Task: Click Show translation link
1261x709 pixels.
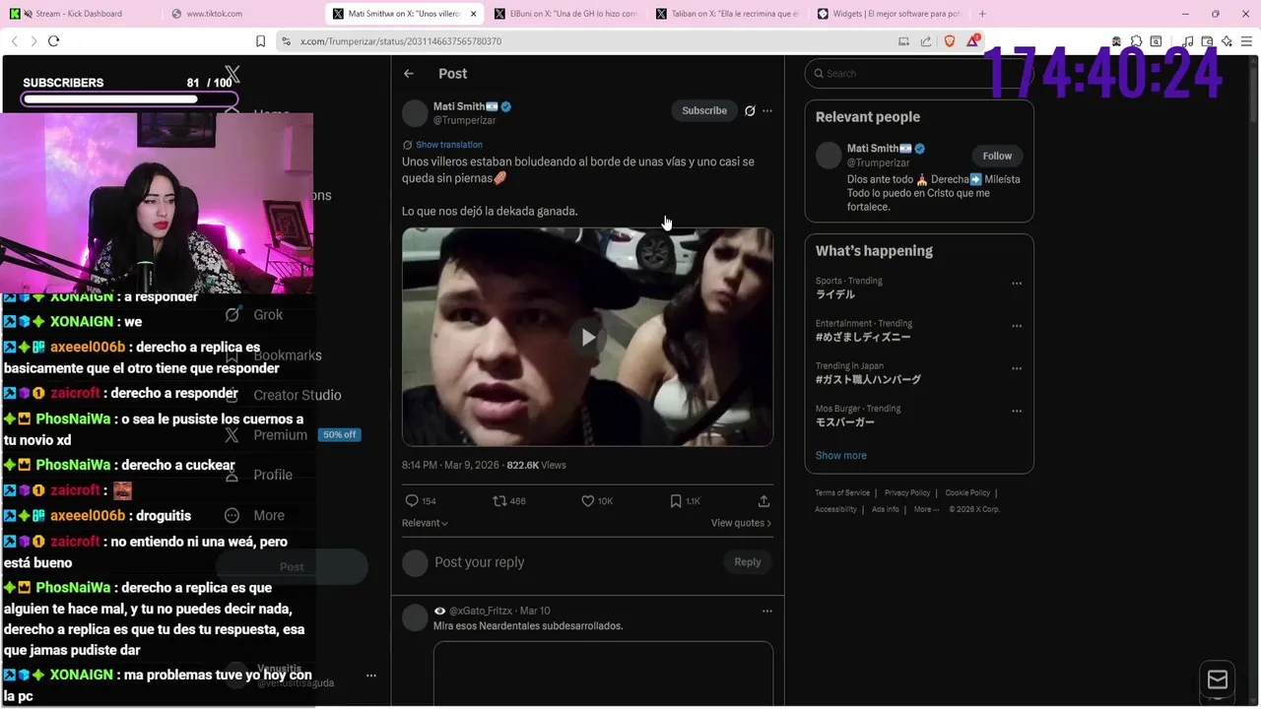Action: 448,145
